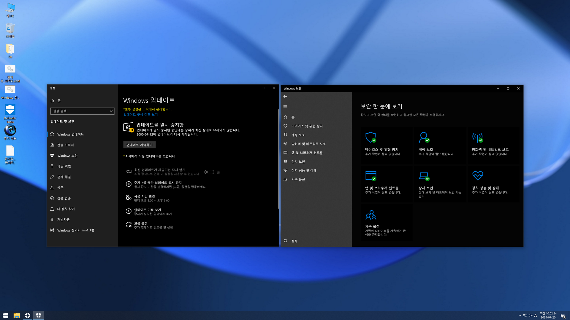Toggle 최신 업데이트가 제공되는 즉시 받기 switch

click(x=209, y=172)
